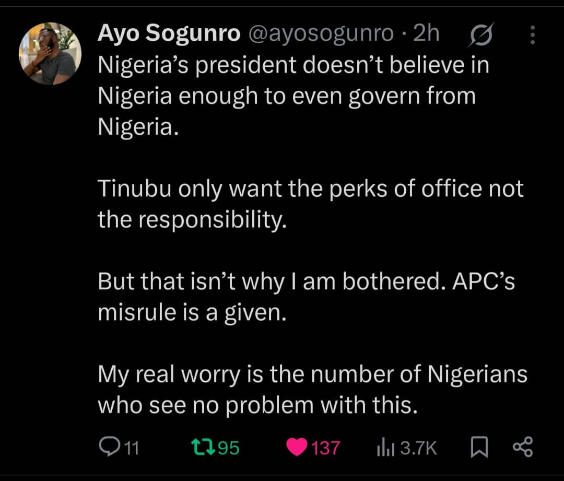Click the repost count 95
564x481 pixels.
(228, 448)
